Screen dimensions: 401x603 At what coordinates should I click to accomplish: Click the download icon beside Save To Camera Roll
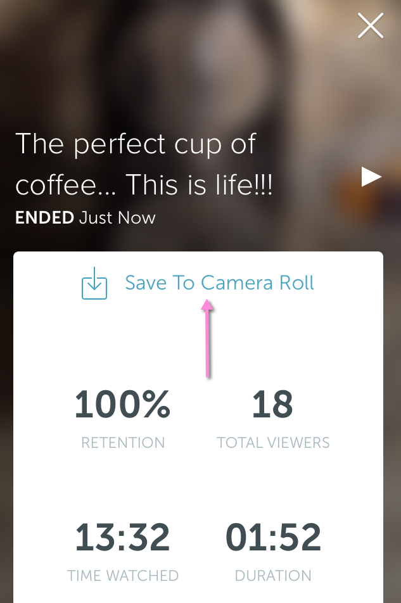(94, 283)
